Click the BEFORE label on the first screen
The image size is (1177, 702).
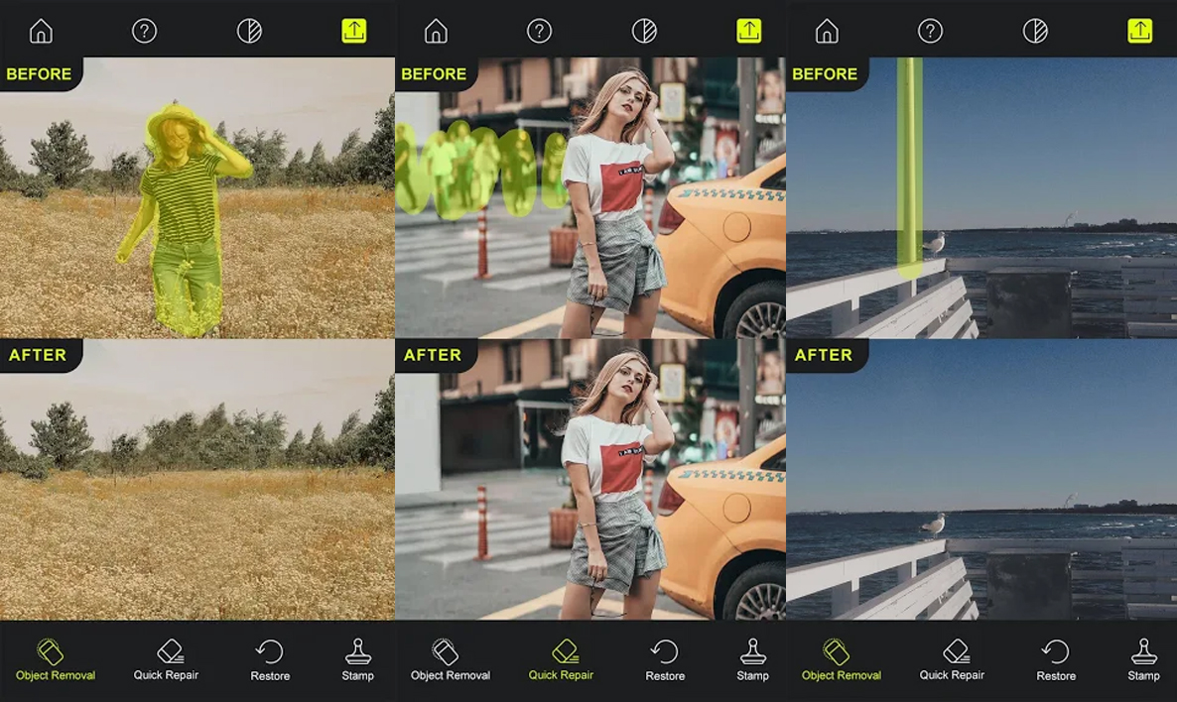tap(37, 73)
